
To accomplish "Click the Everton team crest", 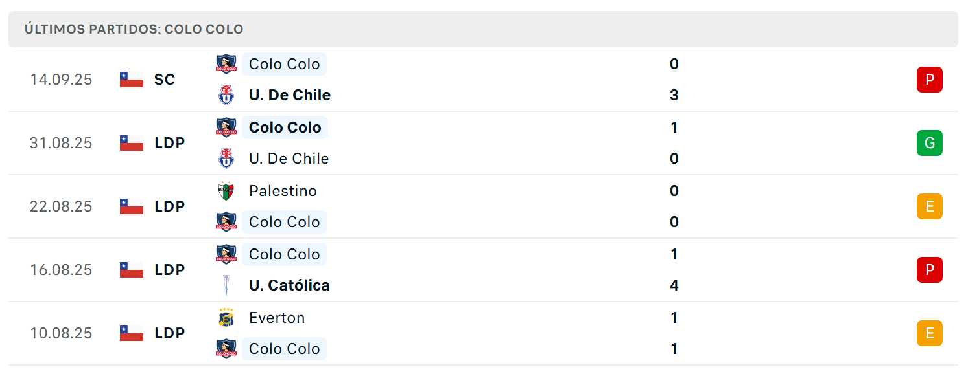I will 226,318.
